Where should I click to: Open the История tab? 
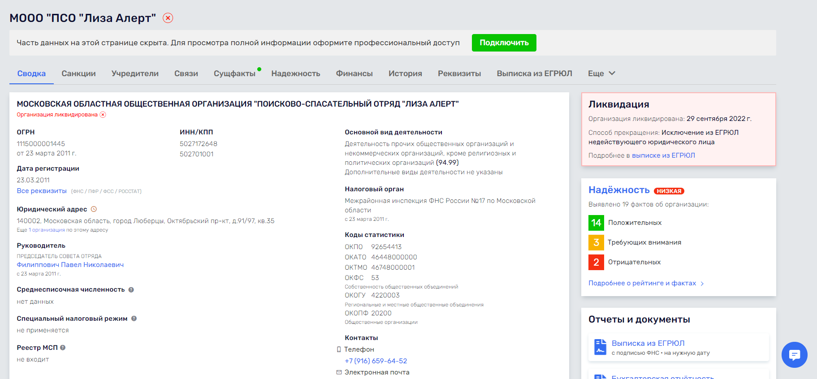click(x=405, y=73)
